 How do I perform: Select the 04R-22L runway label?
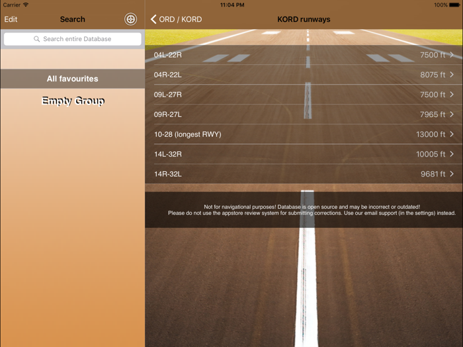coord(168,75)
